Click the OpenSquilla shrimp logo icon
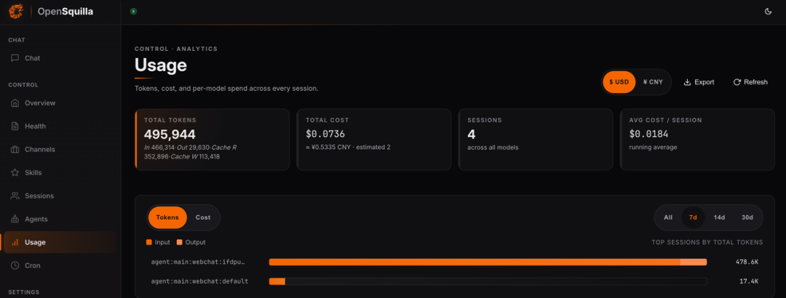786x298 pixels. pos(16,11)
